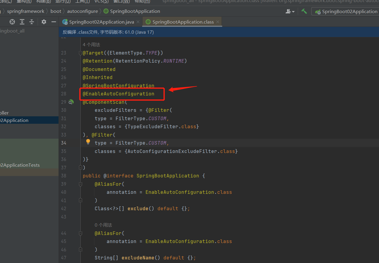Click 'public @interface SpringBootApplication' declaration
Image resolution: width=379 pixels, height=263 pixels.
point(141,176)
